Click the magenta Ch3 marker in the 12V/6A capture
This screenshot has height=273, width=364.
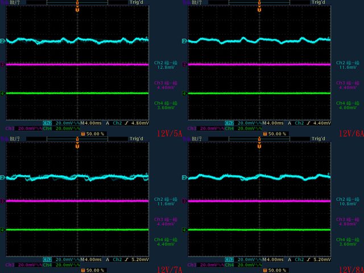click(x=184, y=64)
